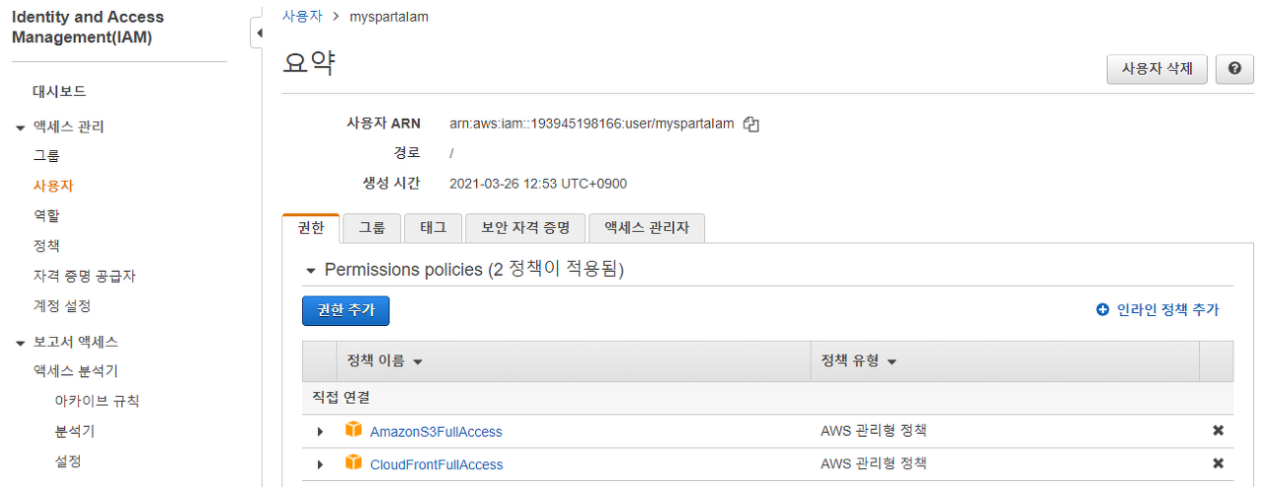
Task: Expand the CloudFrontFullAccess policy row
Action: pos(320,464)
